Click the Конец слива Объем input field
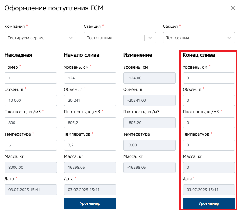 point(209,101)
